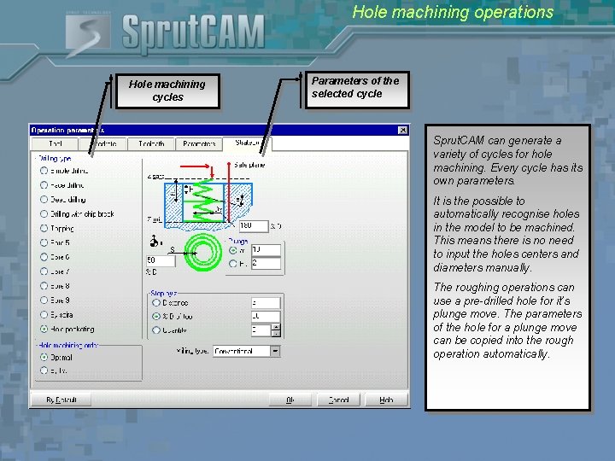Increase the Quantity spinner value
The height and width of the screenshot is (461, 615).
coord(276,327)
